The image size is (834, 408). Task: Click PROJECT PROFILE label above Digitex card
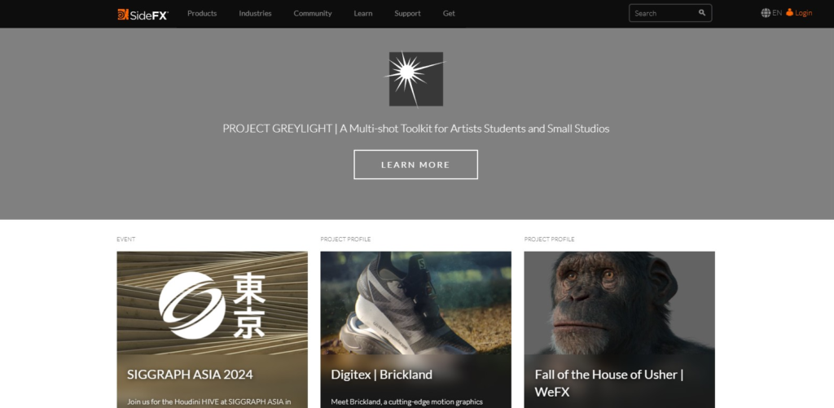tap(345, 239)
